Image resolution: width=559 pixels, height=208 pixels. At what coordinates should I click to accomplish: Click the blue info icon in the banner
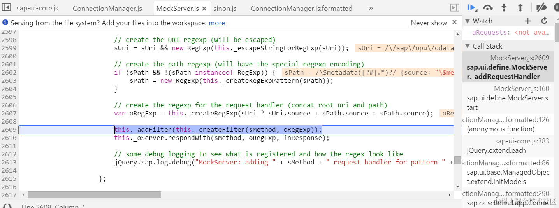pos(5,23)
